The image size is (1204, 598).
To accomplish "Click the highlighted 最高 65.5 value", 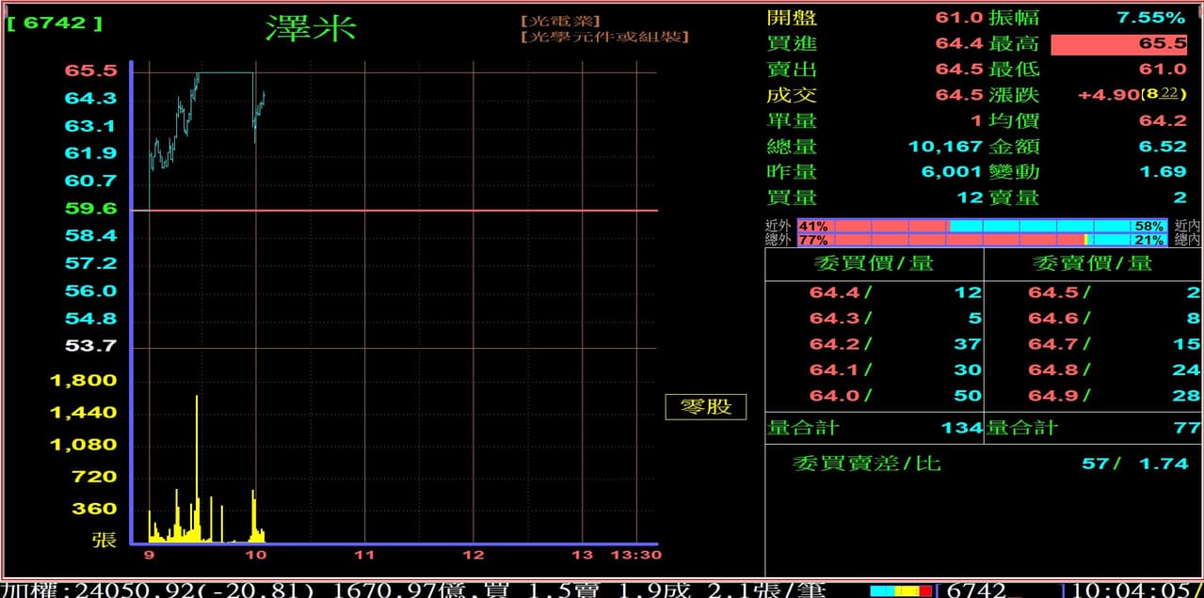I will click(1118, 44).
